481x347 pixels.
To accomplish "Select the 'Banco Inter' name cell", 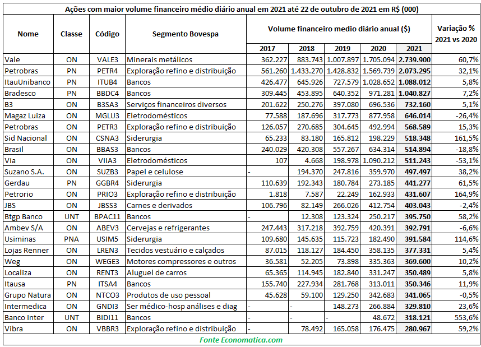I will (28, 317).
